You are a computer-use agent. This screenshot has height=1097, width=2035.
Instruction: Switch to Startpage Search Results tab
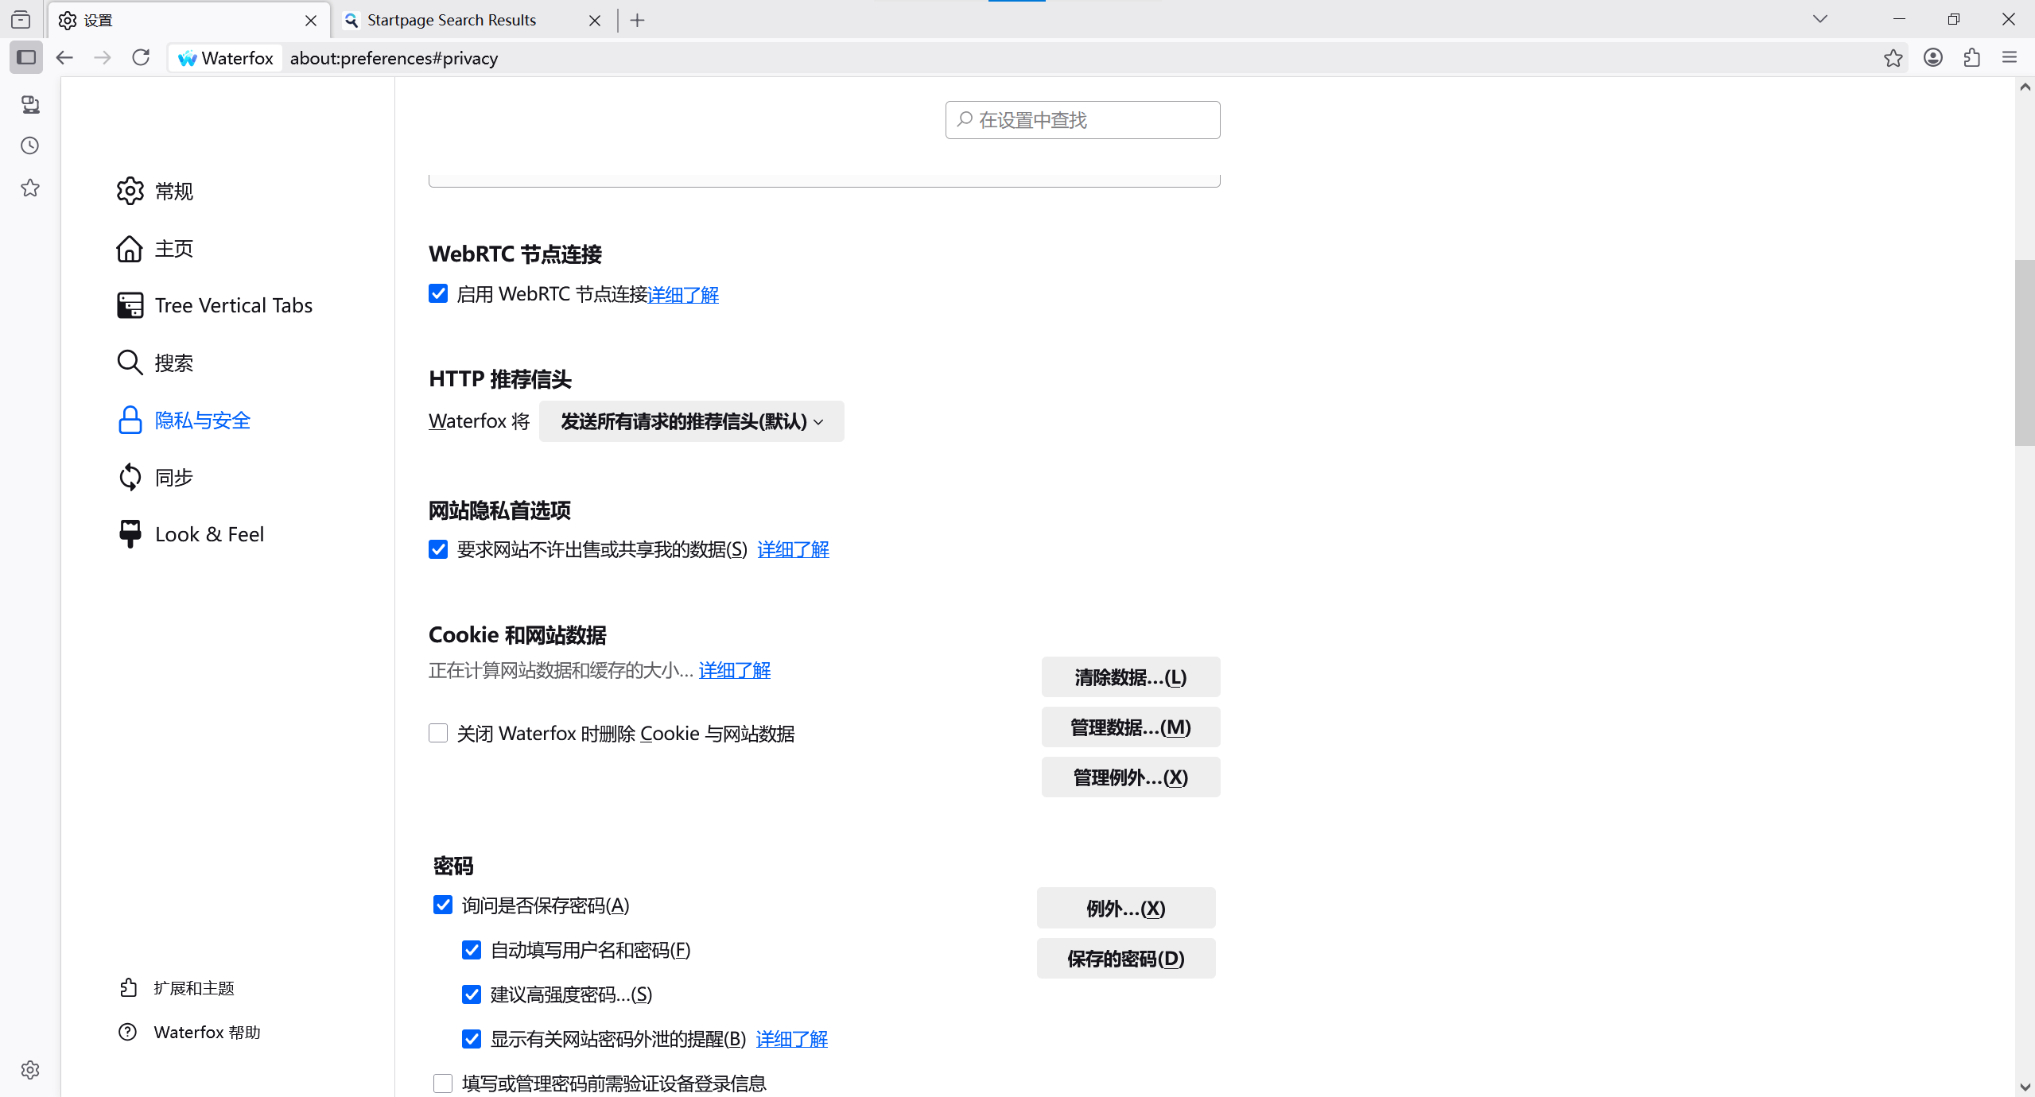(x=452, y=20)
